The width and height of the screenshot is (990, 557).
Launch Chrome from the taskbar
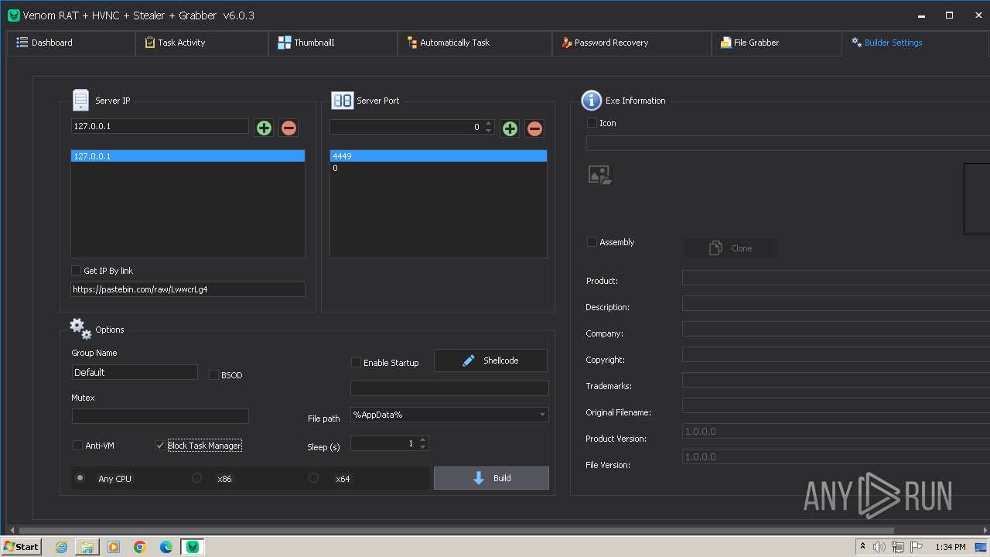(x=140, y=547)
